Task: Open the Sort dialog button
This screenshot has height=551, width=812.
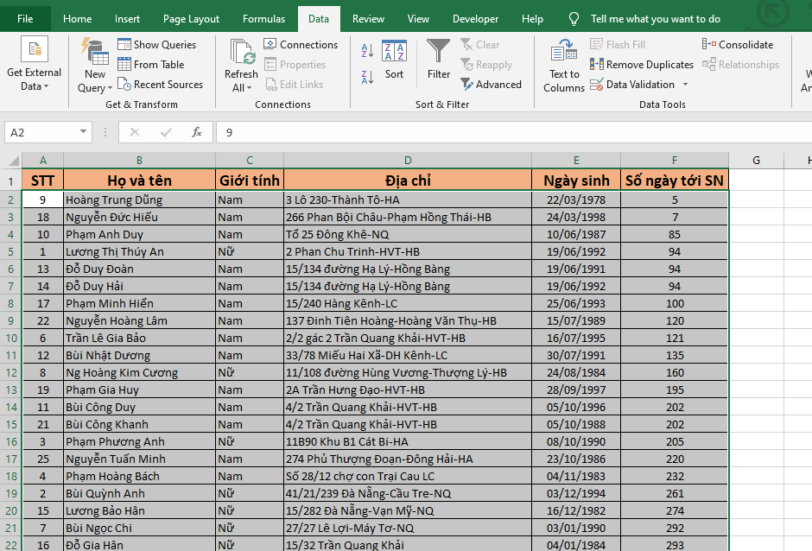Action: [394, 59]
